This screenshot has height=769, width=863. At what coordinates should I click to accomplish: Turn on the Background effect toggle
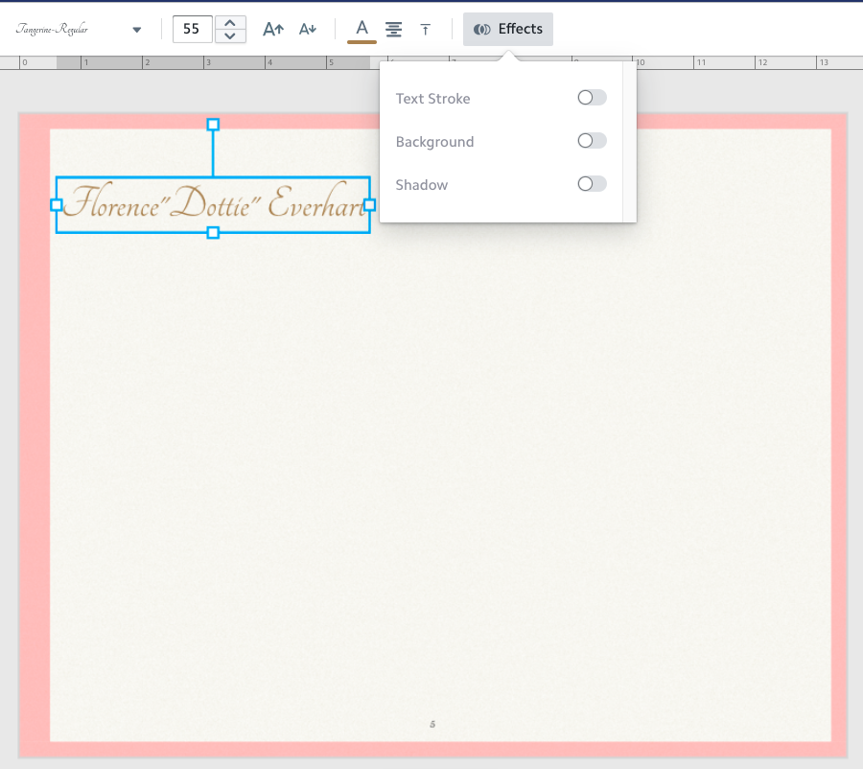(592, 141)
